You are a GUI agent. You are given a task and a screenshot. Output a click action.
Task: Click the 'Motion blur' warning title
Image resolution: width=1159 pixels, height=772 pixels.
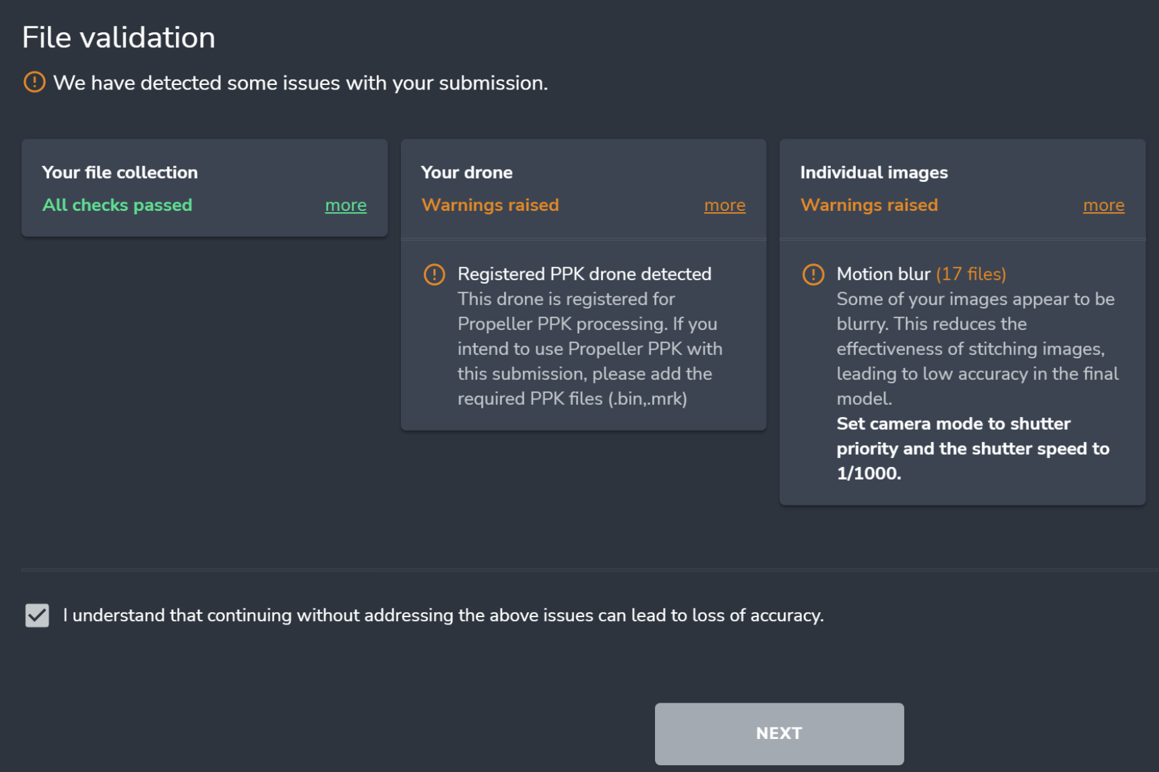pos(883,274)
